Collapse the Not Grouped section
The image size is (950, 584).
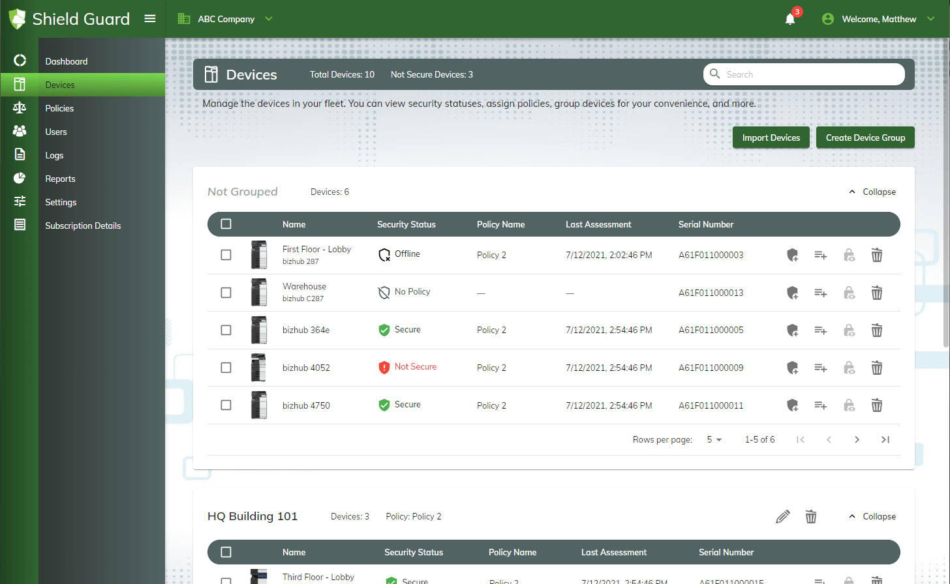click(x=872, y=192)
